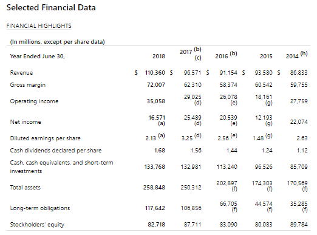Screen dimensions: 317x235
Task: Click the 2018 revenue value 110,360
Action: 155,73
